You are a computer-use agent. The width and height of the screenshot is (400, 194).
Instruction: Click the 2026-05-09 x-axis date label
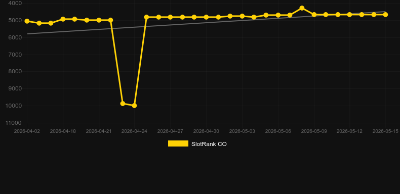314,131
